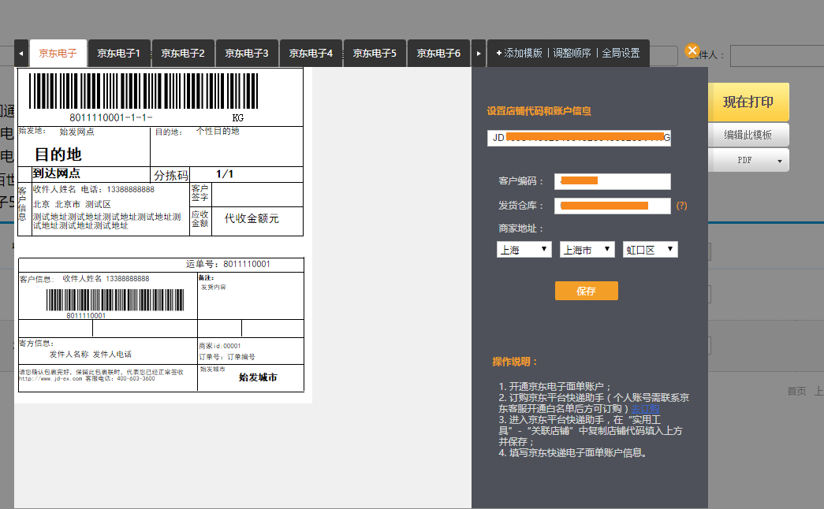
Task: Switch to 京东电子5 tab
Action: coord(375,54)
